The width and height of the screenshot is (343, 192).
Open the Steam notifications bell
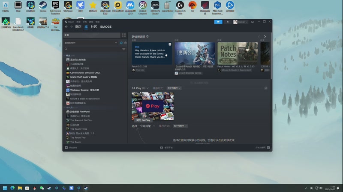tap(228, 22)
